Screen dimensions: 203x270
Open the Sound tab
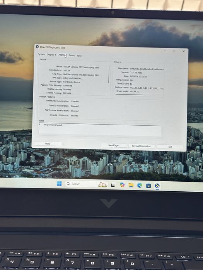click(x=72, y=56)
